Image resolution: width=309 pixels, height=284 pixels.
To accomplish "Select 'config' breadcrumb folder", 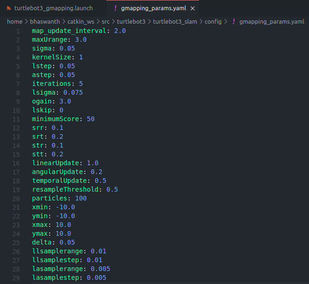I will coord(213,22).
